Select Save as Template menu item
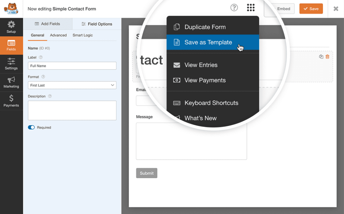344x214 pixels. coord(208,42)
